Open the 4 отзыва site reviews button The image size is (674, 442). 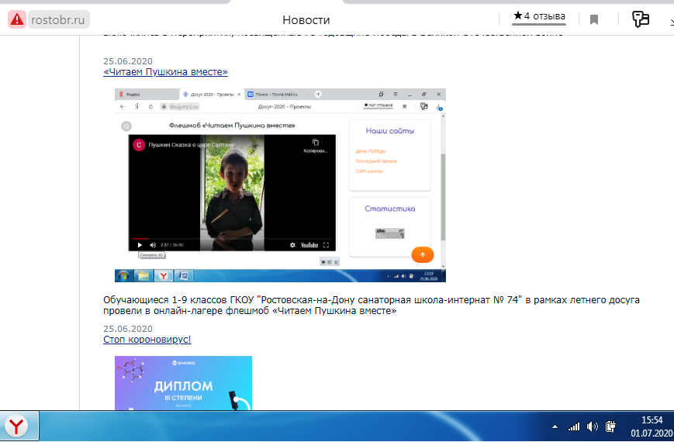[539, 16]
